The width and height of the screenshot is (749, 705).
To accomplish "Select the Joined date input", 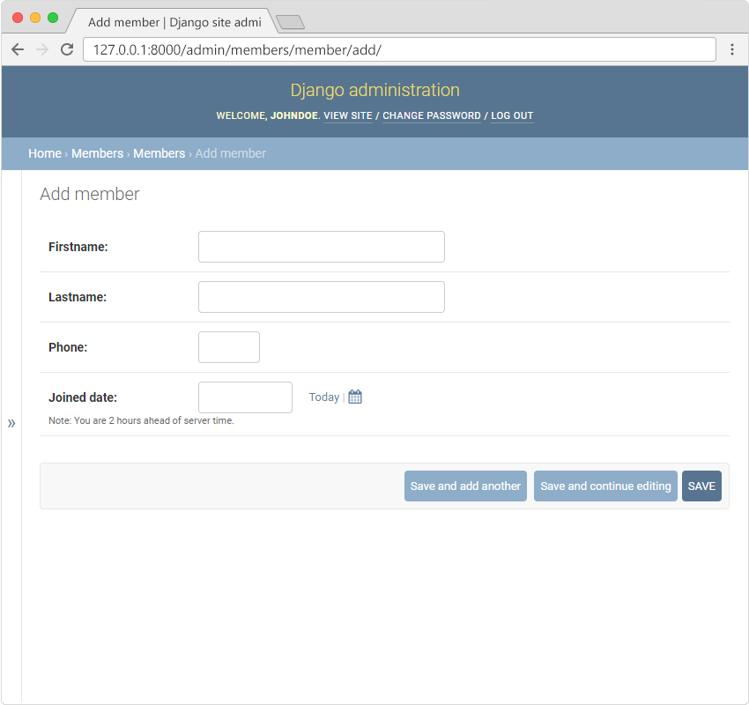I will 245,397.
